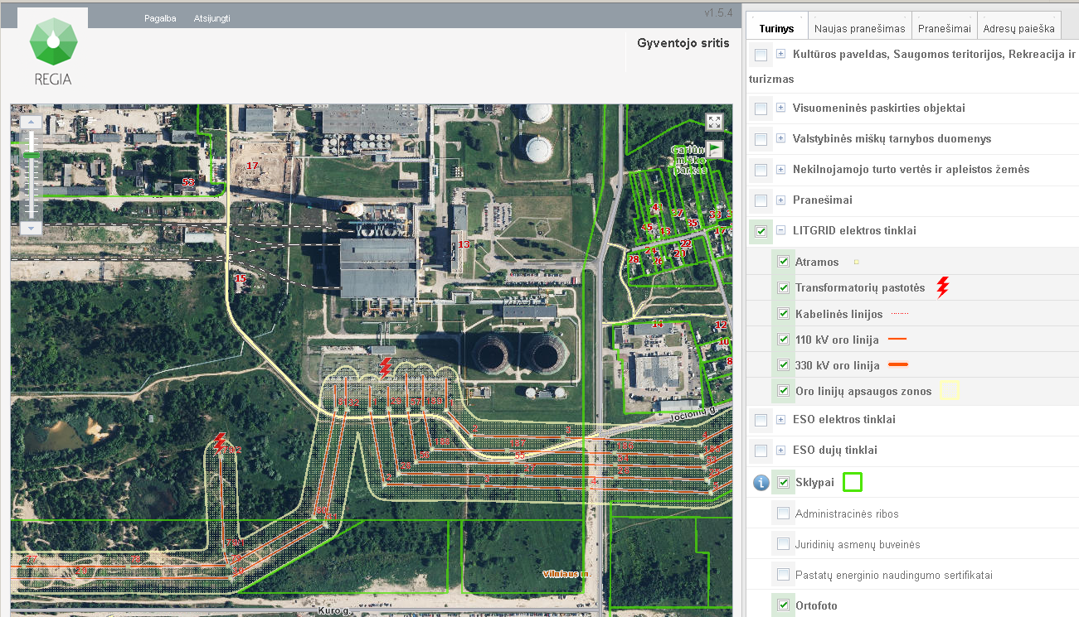Click the zoom-in arrow atop map slider
This screenshot has height=617, width=1079.
coord(32,122)
